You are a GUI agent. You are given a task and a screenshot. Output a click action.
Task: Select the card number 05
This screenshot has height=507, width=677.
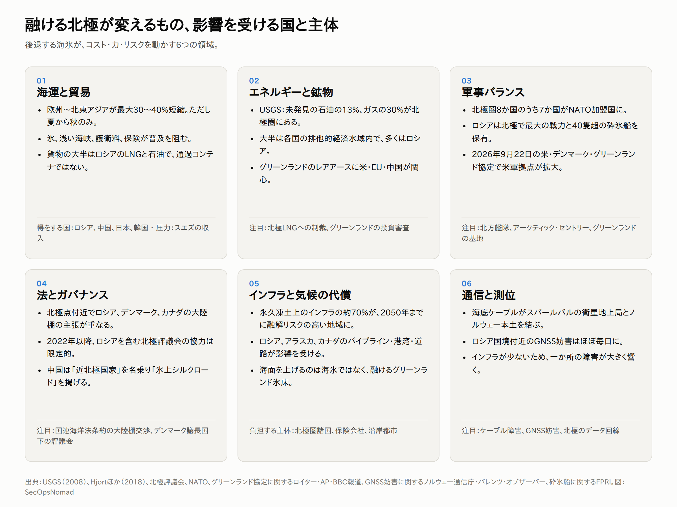254,284
